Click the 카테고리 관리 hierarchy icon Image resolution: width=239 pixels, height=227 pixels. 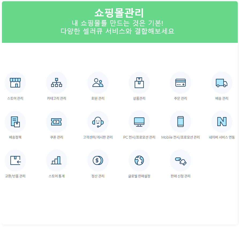pyautogui.click(x=57, y=83)
